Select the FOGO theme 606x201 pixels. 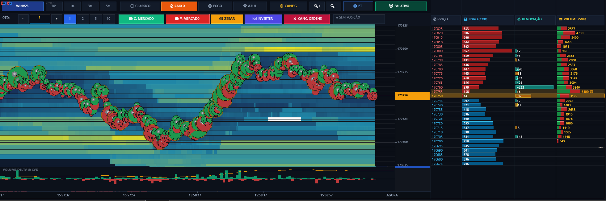[215, 6]
